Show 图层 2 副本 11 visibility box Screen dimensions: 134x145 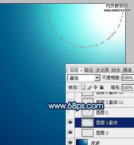tap(70, 102)
